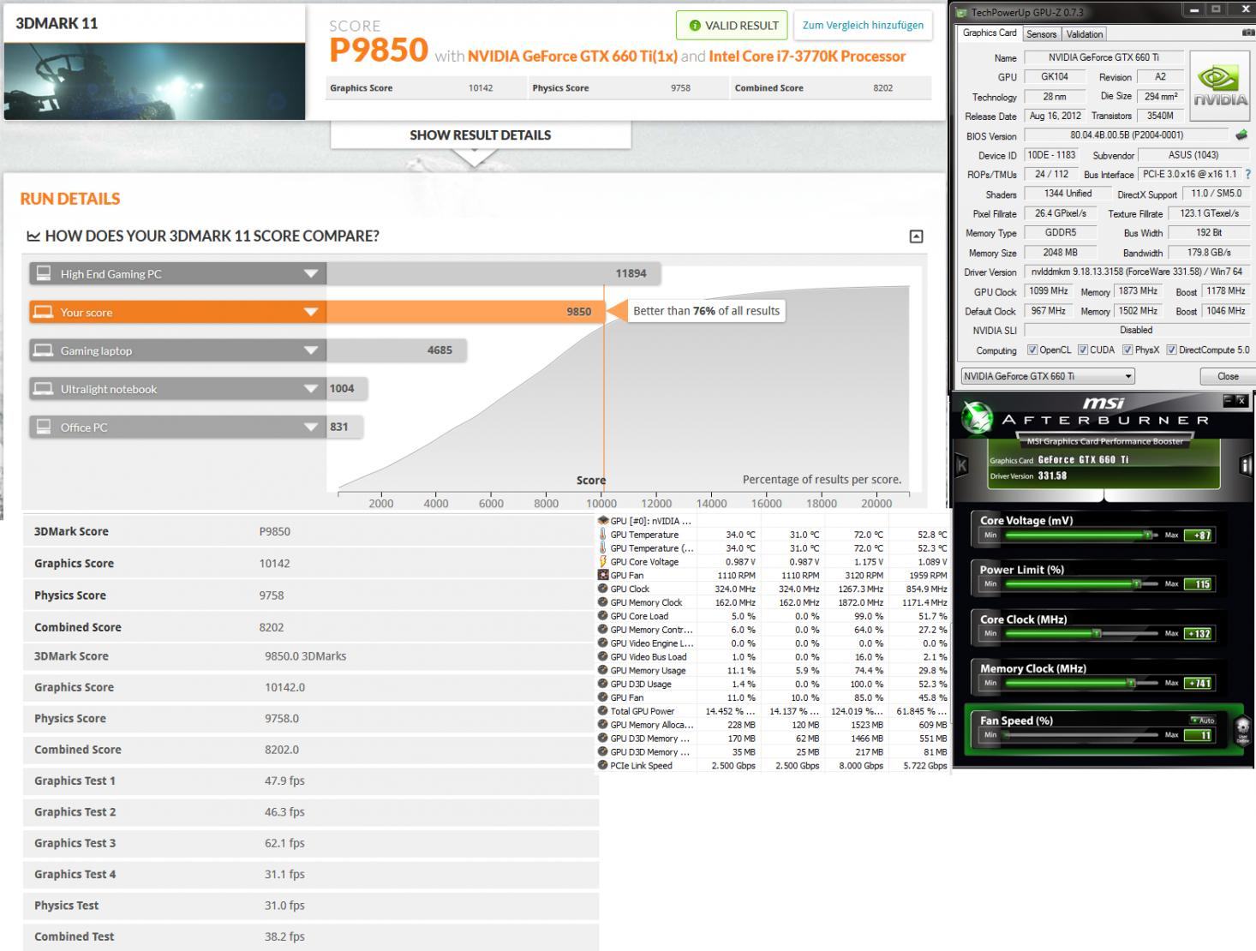Click the fan icon beside GPU Fan RPM
1256x951 pixels.
603,575
